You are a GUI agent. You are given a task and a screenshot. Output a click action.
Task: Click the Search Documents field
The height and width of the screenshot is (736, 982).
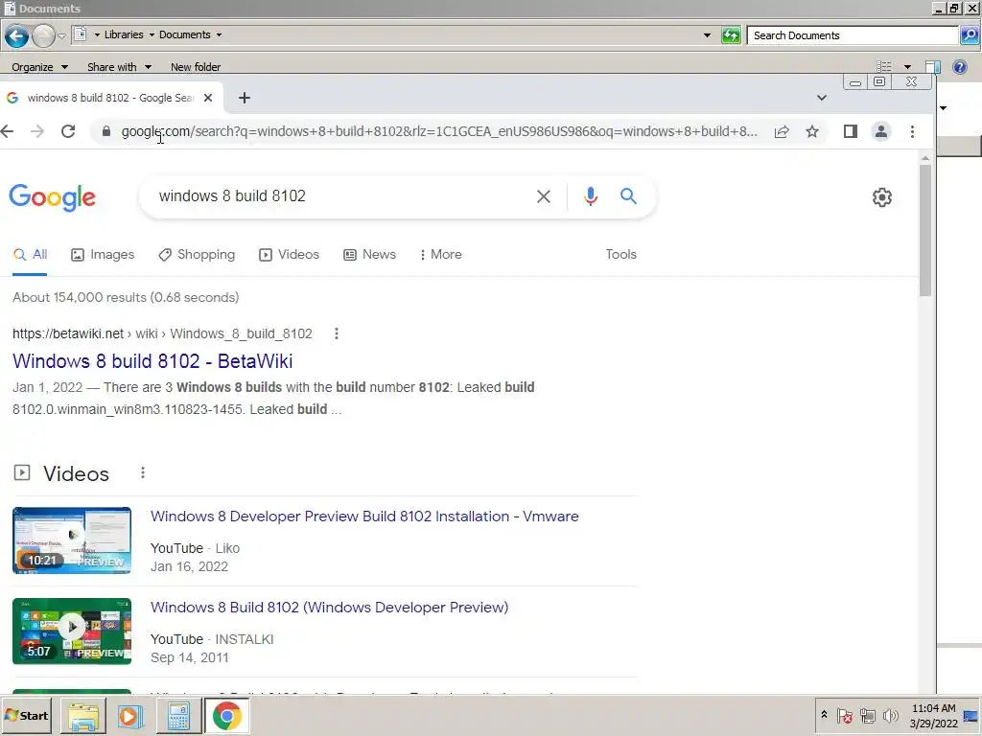tap(853, 35)
